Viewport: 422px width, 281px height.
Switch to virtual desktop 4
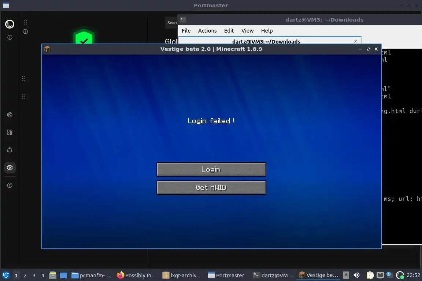pos(43,276)
